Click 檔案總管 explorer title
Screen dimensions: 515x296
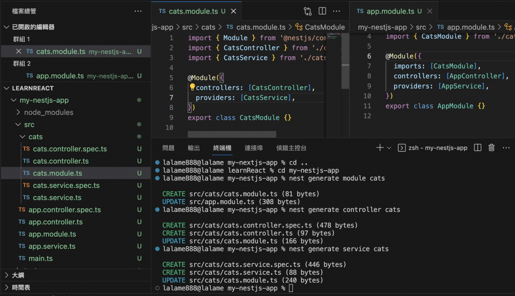(x=24, y=11)
